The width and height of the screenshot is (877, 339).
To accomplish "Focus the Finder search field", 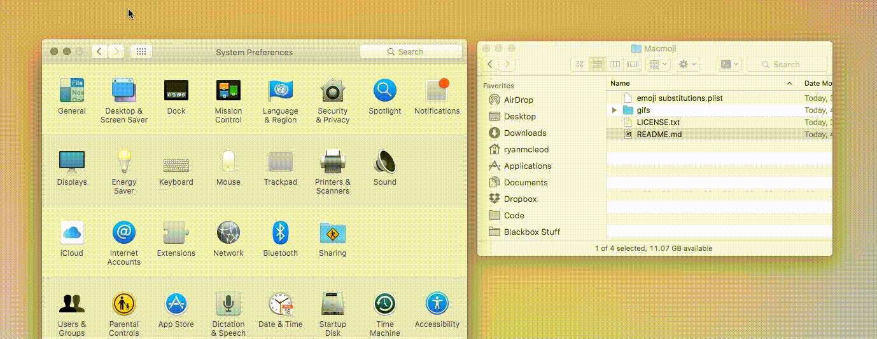I will tap(787, 64).
